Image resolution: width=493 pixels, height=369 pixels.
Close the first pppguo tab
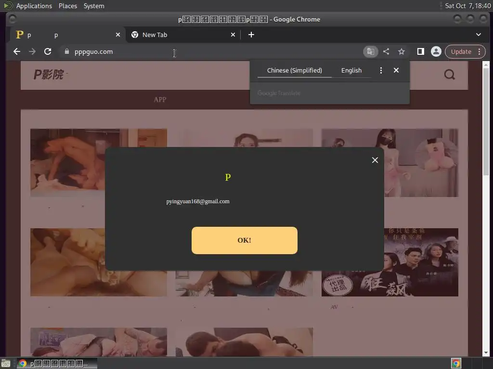click(118, 35)
